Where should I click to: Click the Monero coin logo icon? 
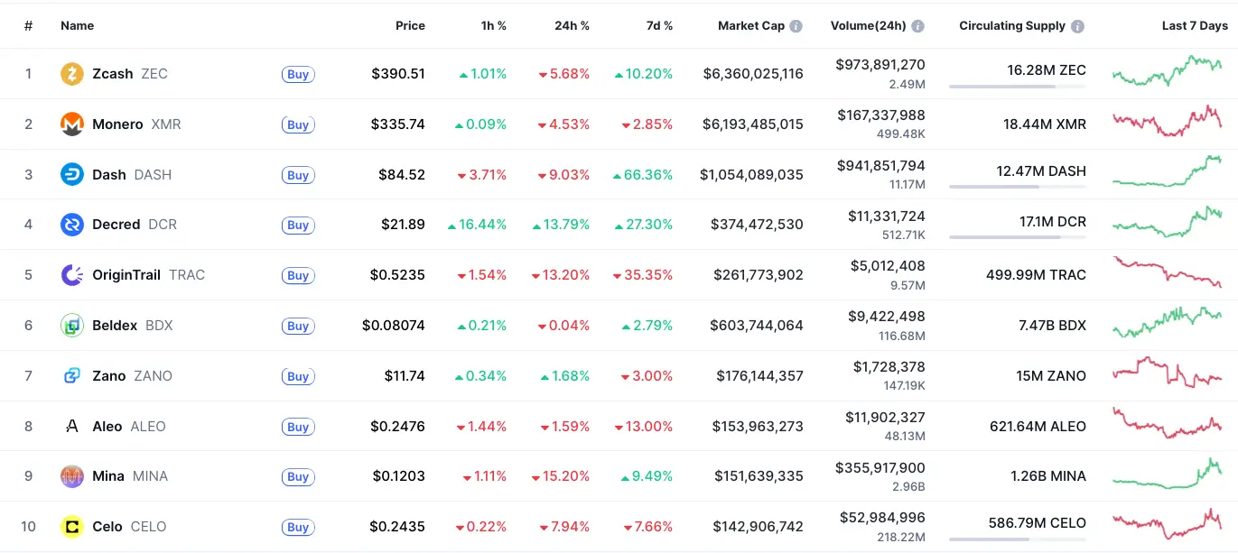pyautogui.click(x=72, y=124)
